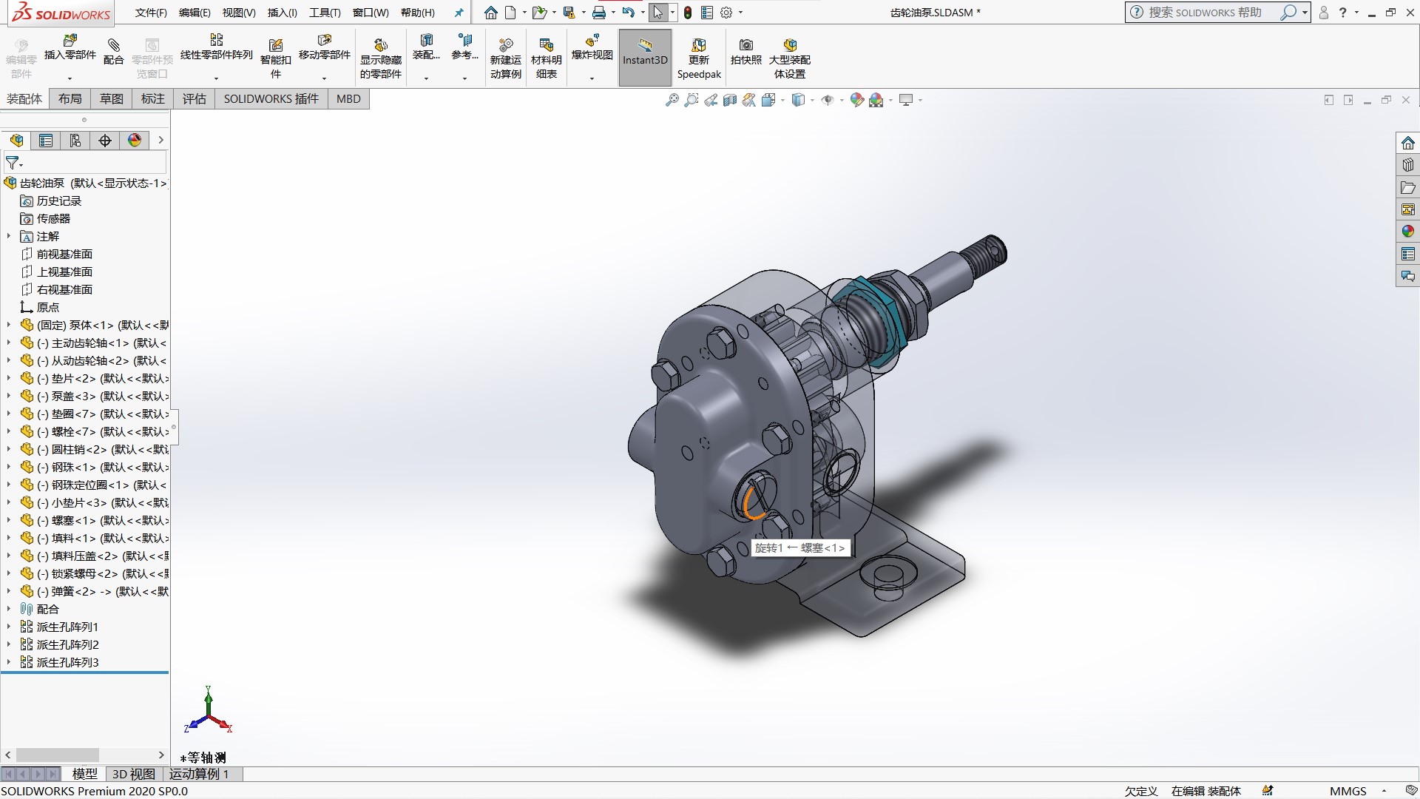Open the Appearances color wheel in task pane

coord(1407,232)
